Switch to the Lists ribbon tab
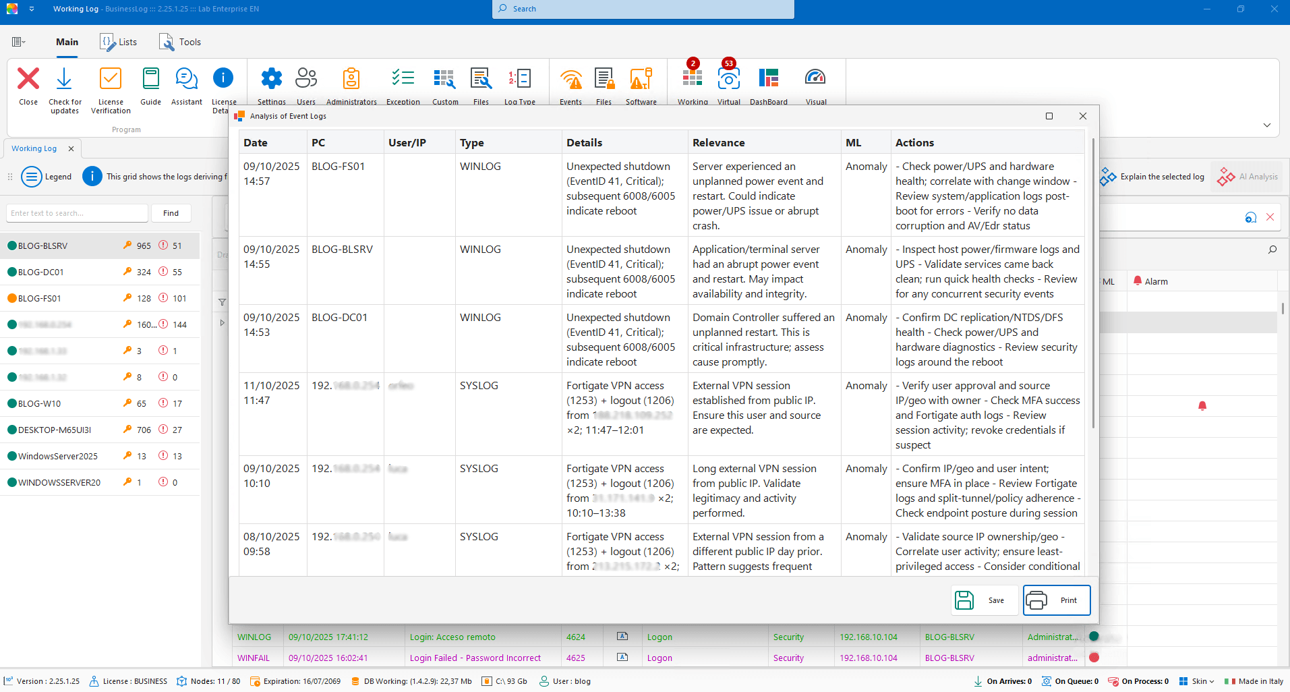This screenshot has height=692, width=1290. click(x=119, y=42)
